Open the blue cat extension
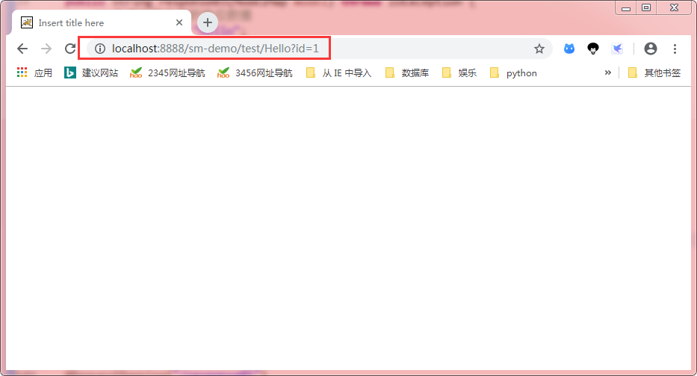697x376 pixels. [x=569, y=49]
